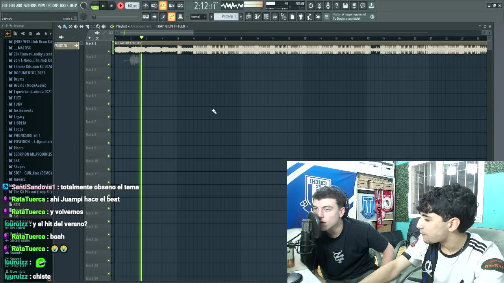
Task: Open help with the question mark icon
Action: [337, 6]
